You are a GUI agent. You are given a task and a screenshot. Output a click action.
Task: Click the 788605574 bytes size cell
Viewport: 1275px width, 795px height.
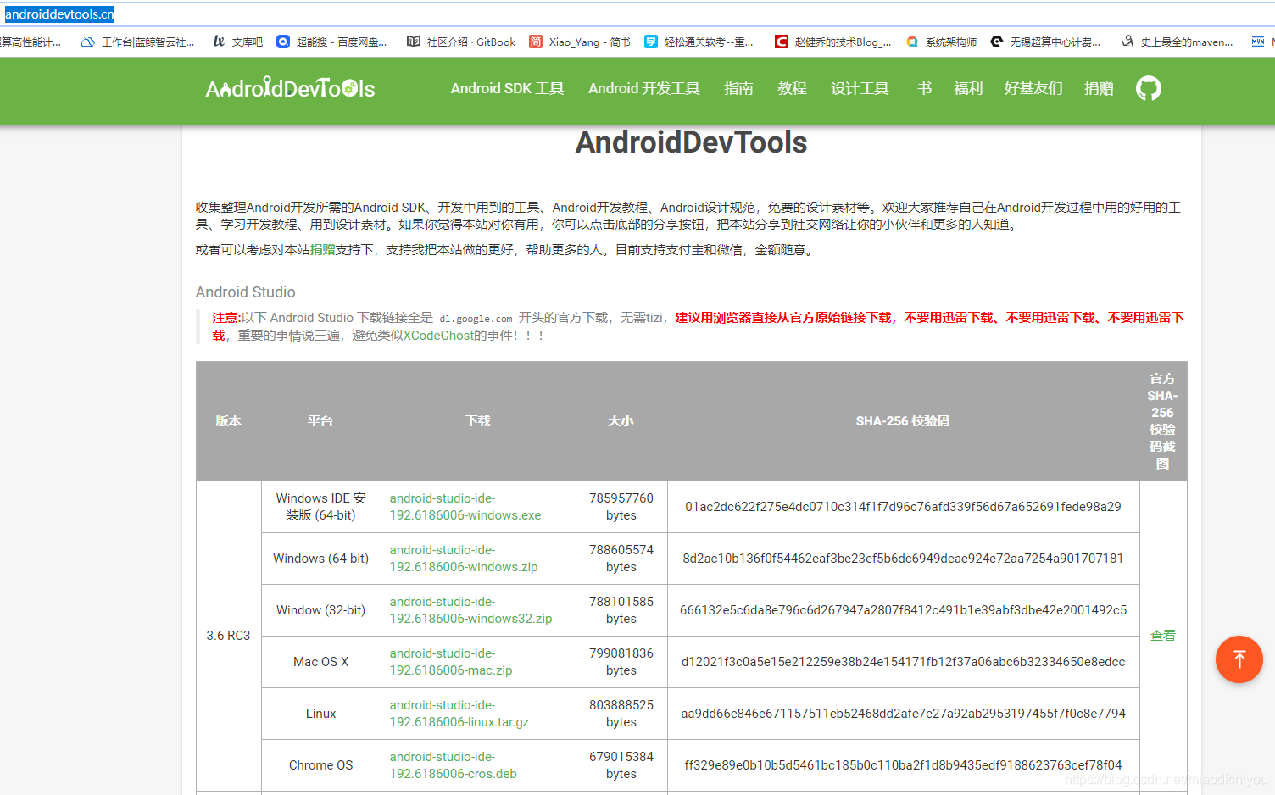621,559
